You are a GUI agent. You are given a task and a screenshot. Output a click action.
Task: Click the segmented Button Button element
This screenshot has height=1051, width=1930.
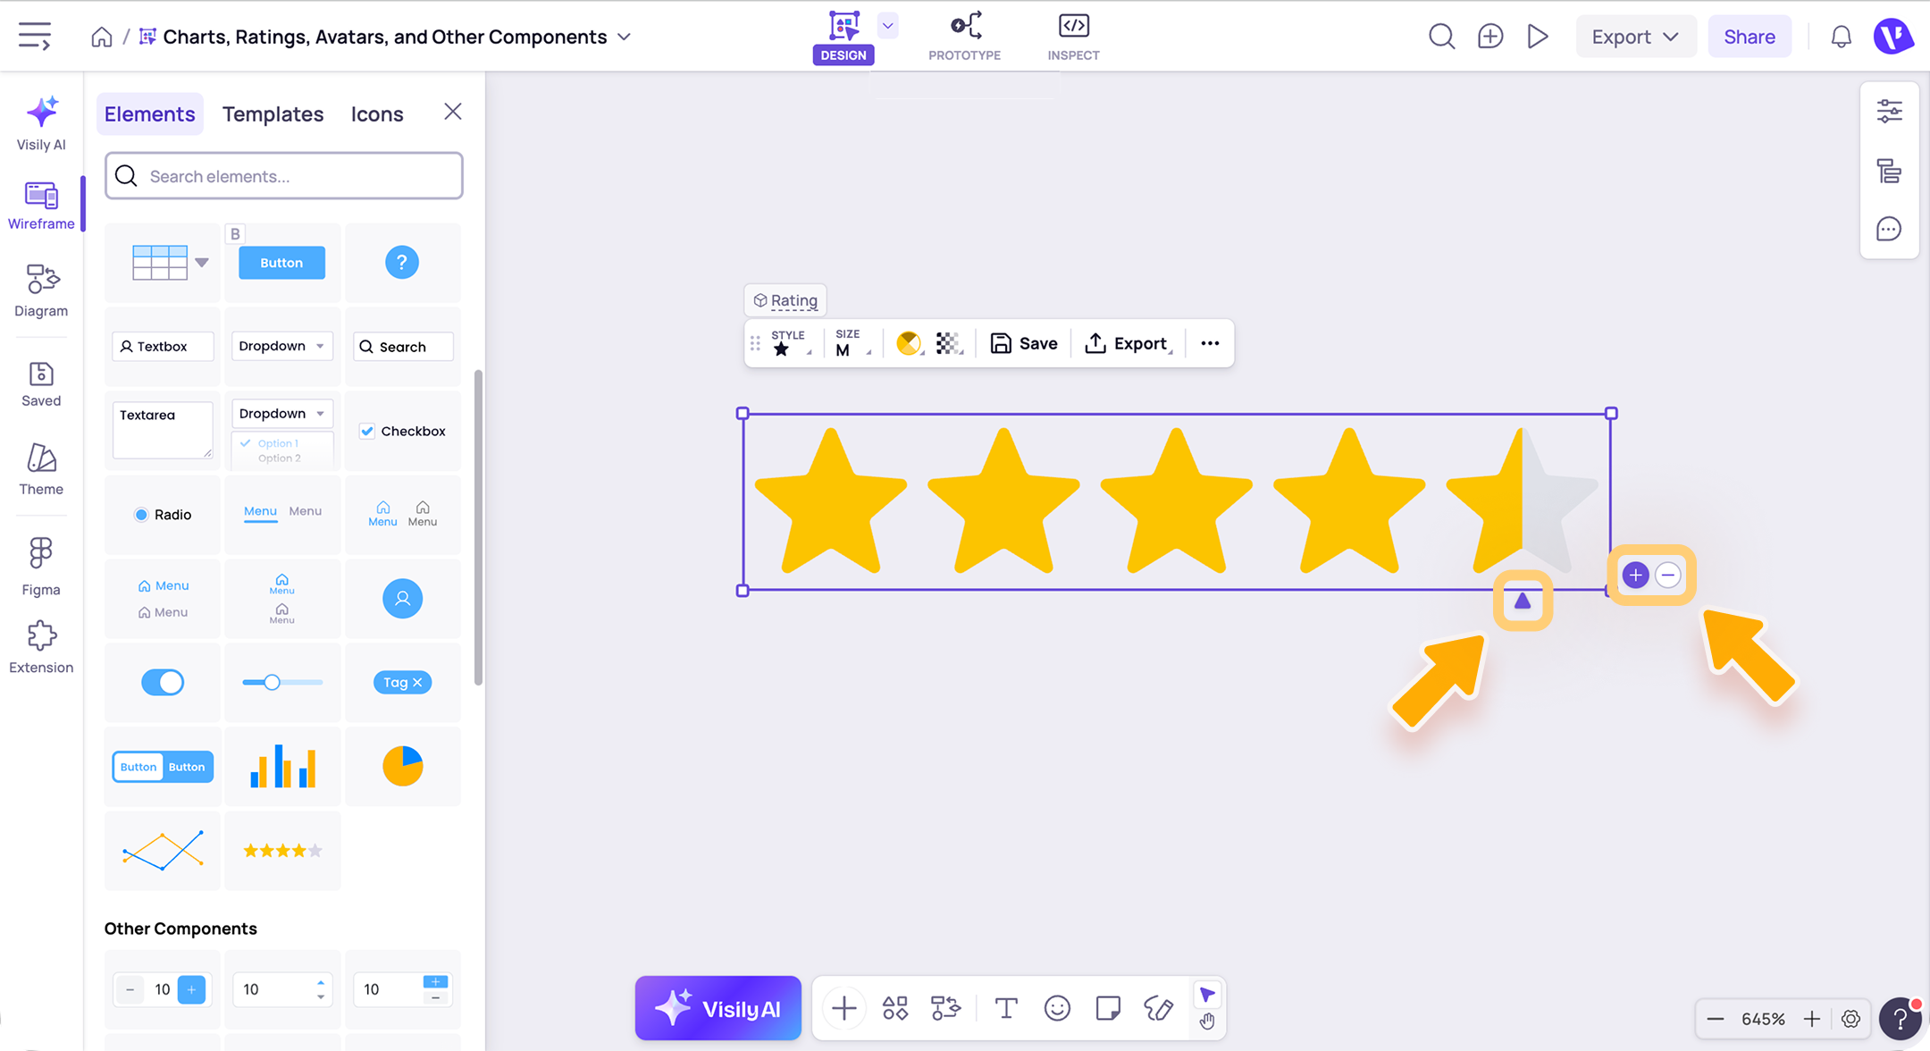[x=163, y=767]
